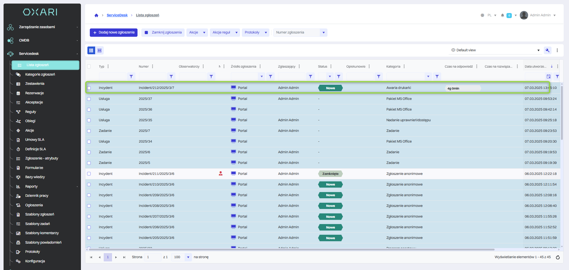The height and width of the screenshot is (270, 569).
Task: Switch to column view layout icon
Action: [x=100, y=50]
